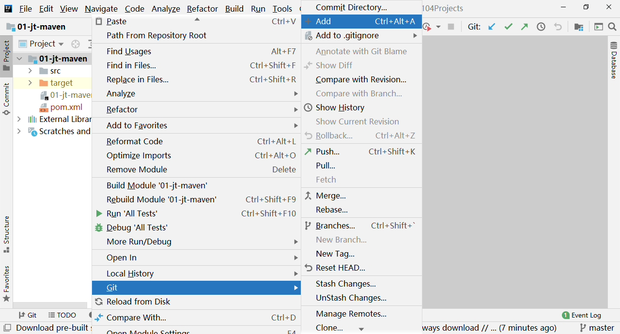The height and width of the screenshot is (334, 620).
Task: Choose Commit Directory... in Git submenu
Action: (x=361, y=7)
